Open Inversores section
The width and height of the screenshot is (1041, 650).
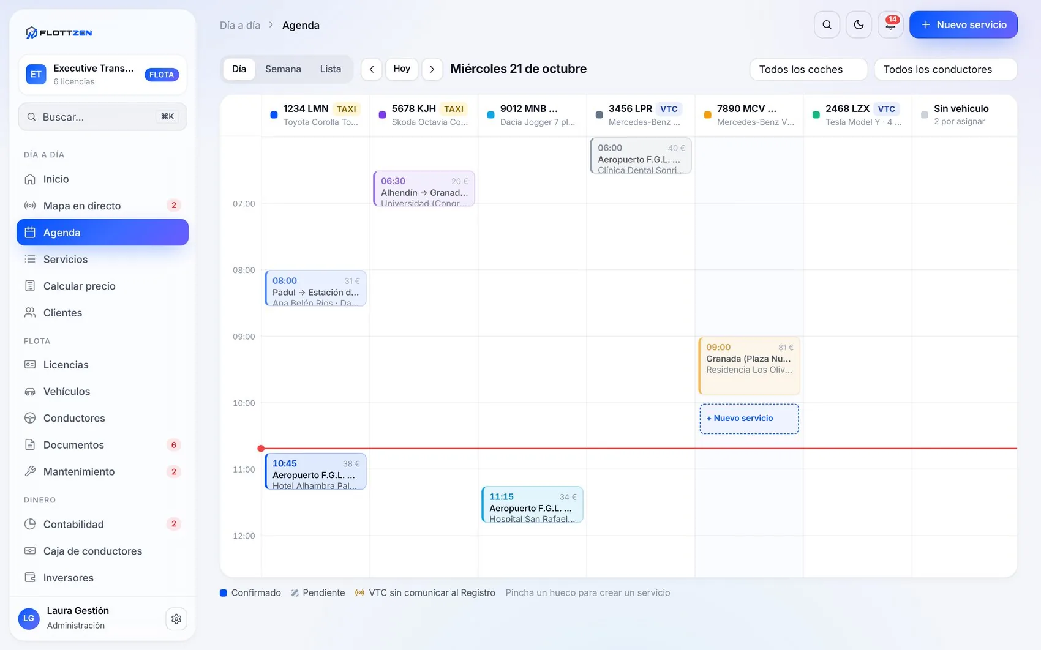(102, 578)
